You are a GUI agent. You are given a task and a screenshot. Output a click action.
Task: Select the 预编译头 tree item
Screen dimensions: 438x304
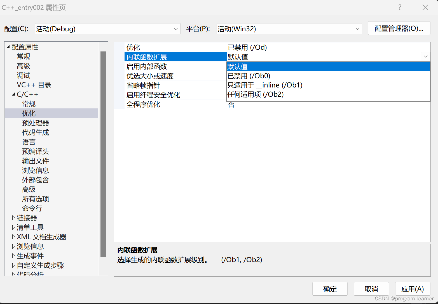click(36, 151)
